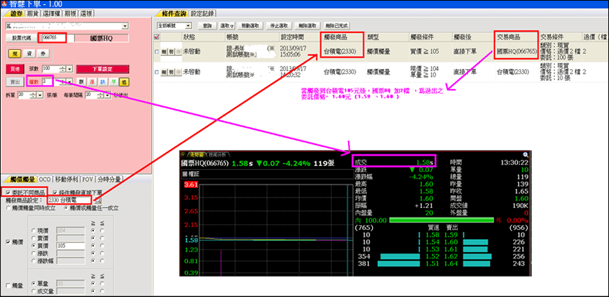This screenshot has height=297, width=609.
Task: Check the row checkbox for the 14:20:32 order
Action: tap(157, 72)
